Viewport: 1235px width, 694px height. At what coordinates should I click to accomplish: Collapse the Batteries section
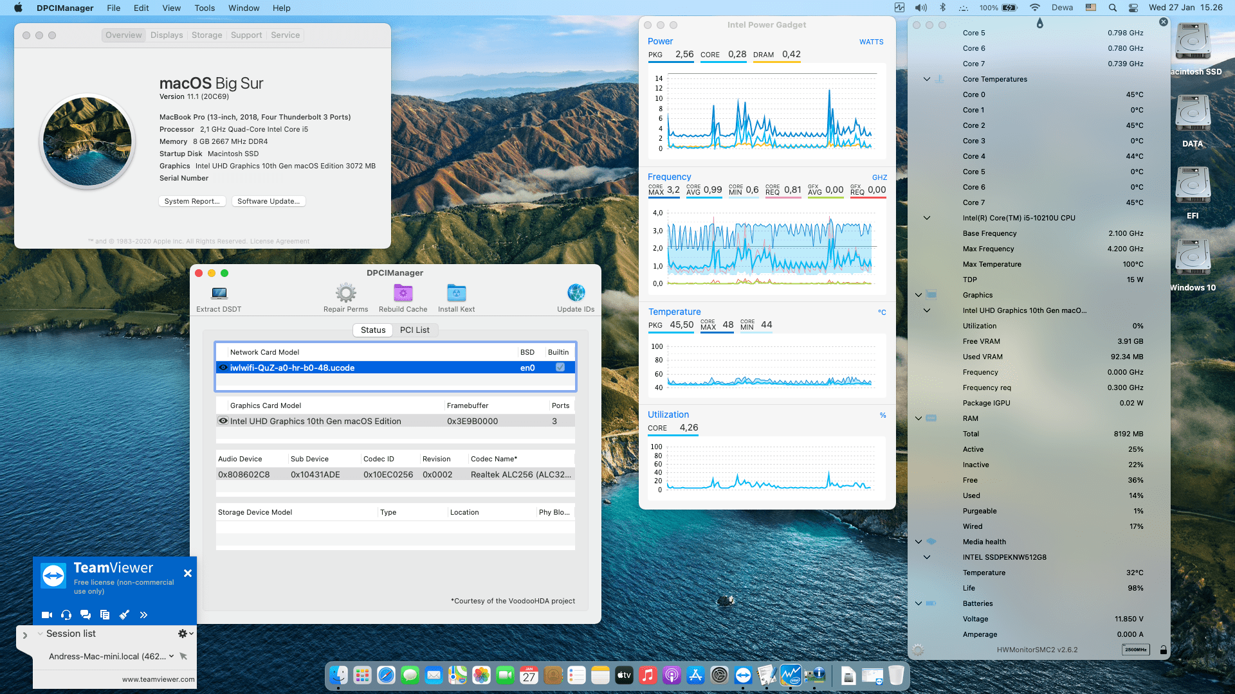[919, 603]
